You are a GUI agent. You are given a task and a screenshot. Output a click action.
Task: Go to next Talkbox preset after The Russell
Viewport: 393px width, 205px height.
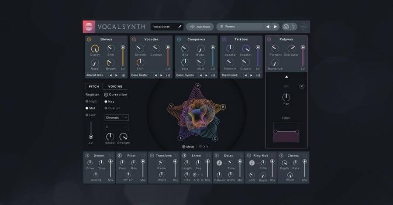click(251, 75)
